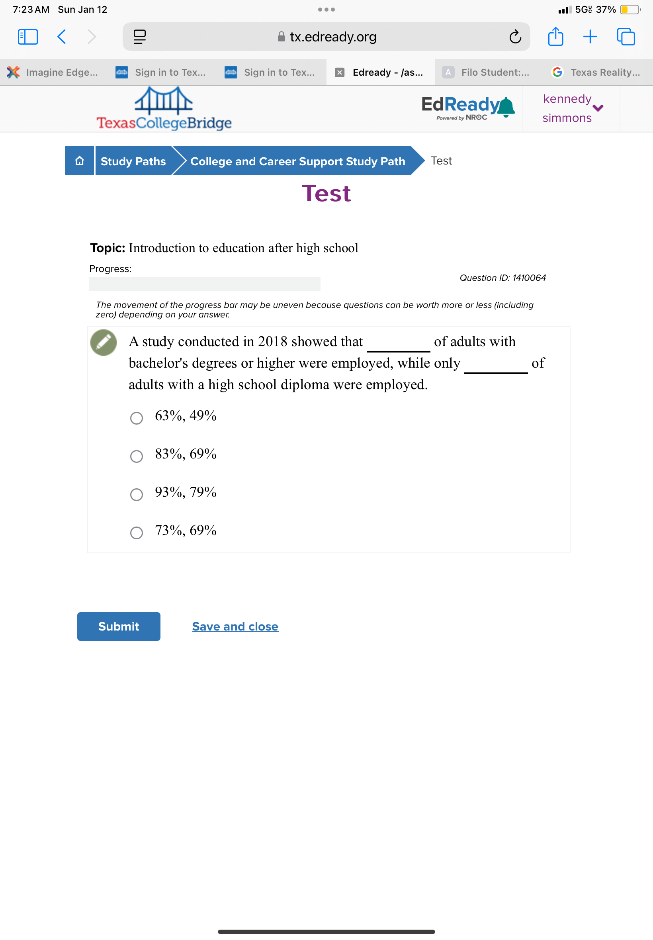Open a new tab with plus icon
This screenshot has width=653, height=940.
pyautogui.click(x=590, y=37)
